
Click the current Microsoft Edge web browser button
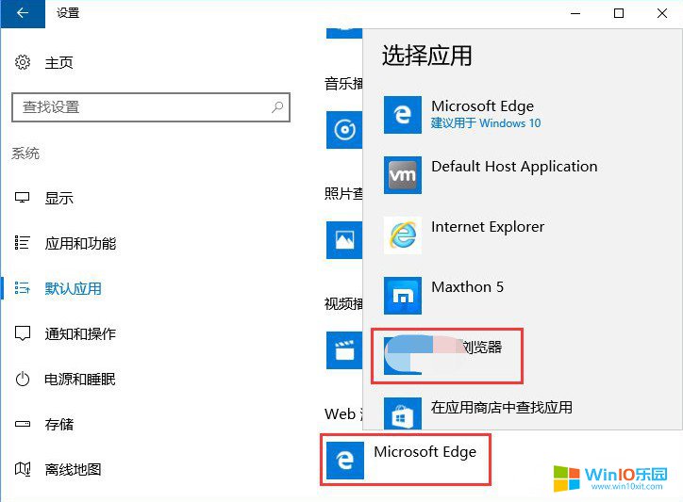[406, 460]
